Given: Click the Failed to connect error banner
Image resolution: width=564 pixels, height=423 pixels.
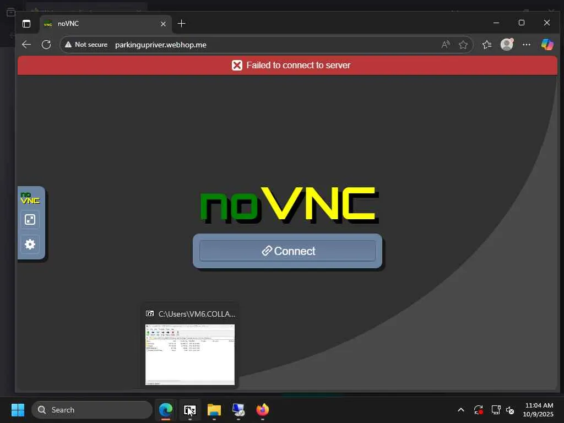Looking at the screenshot, I should [288, 65].
